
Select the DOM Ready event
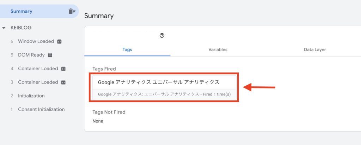coord(31,55)
